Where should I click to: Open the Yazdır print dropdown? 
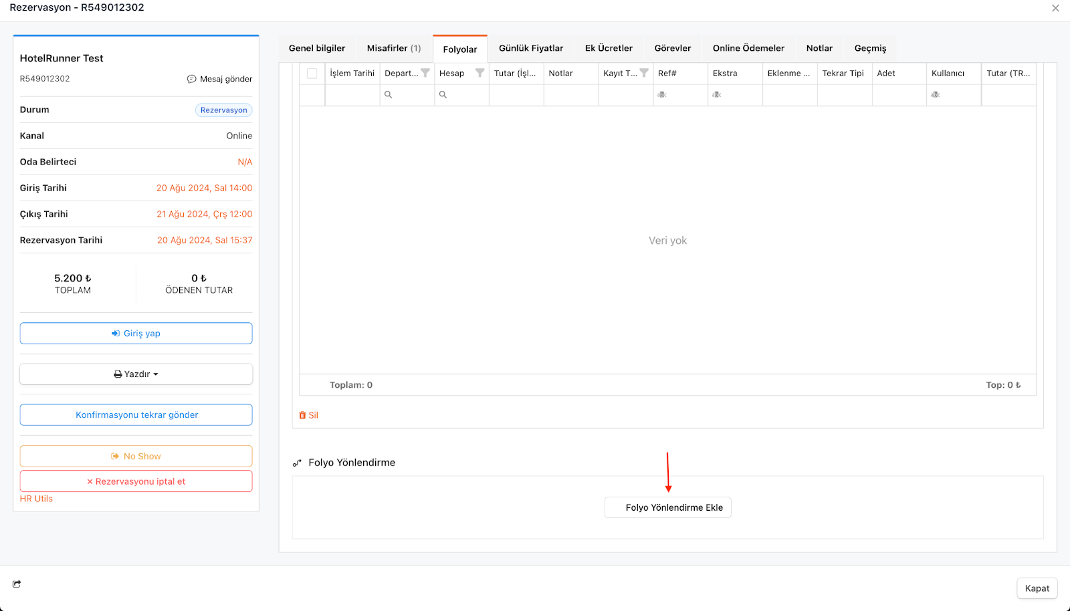[136, 374]
